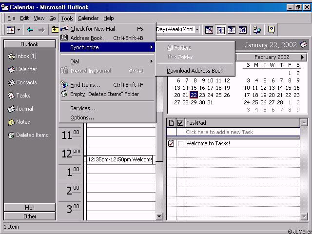The image size is (312, 234).
Task: Select February 14 in date navigator
Action: tap(280, 88)
